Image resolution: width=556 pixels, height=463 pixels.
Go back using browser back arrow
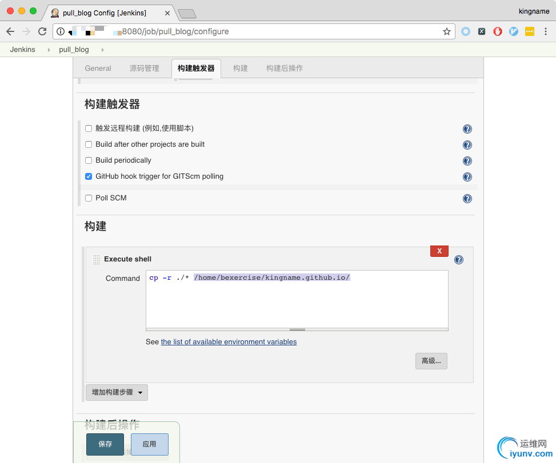click(x=10, y=31)
